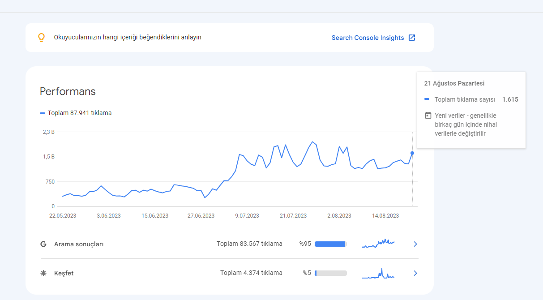Click the Arama sonuçları sparkline thumbnail
The height and width of the screenshot is (300, 543).
click(x=378, y=243)
